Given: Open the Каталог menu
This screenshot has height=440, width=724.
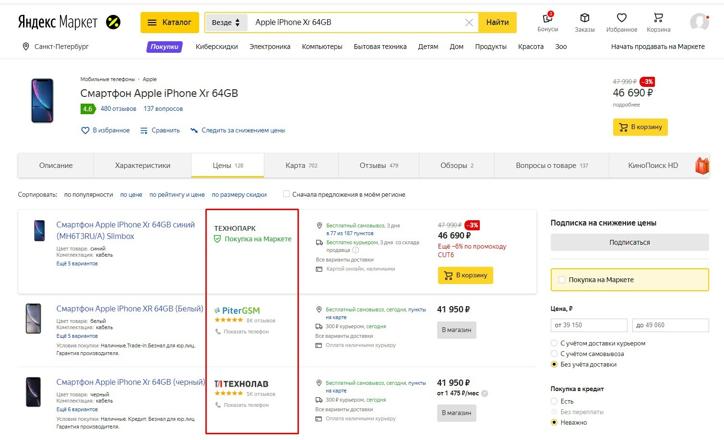Looking at the screenshot, I should tap(170, 23).
